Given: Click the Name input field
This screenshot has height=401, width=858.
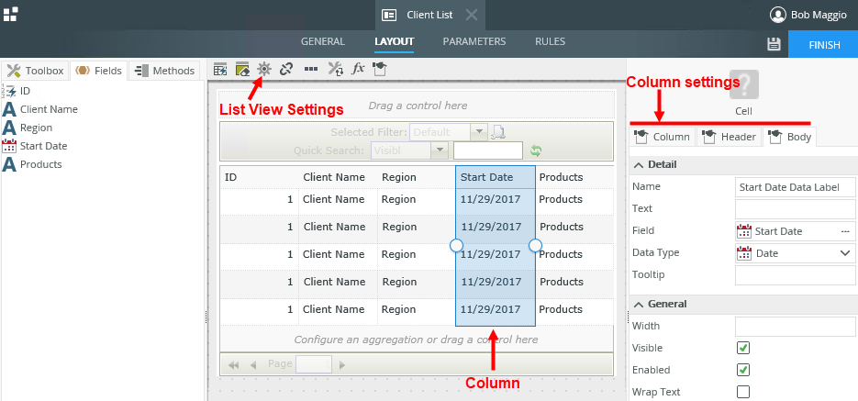Looking at the screenshot, I should (x=795, y=187).
